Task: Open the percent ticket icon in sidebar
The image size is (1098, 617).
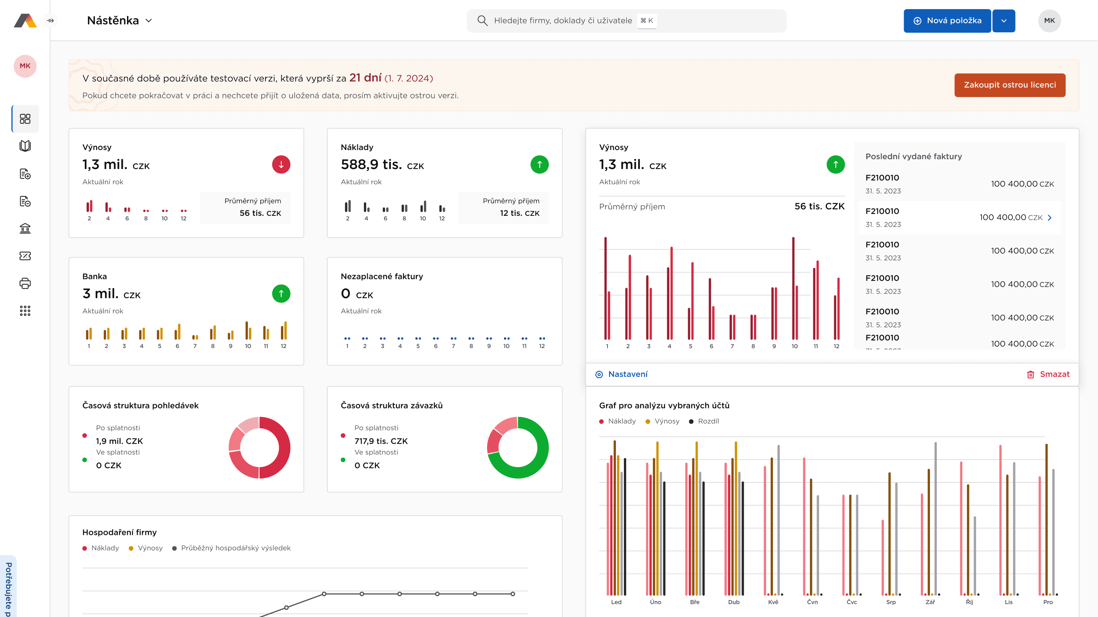Action: (x=25, y=256)
